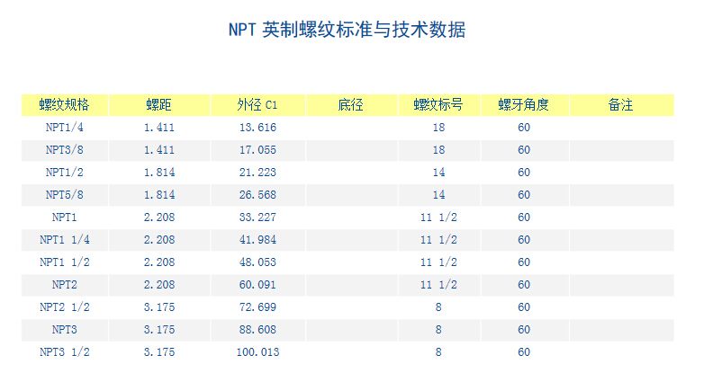Image resolution: width=704 pixels, height=373 pixels.
Task: Click outer diameter value 60.091
Action: [257, 285]
